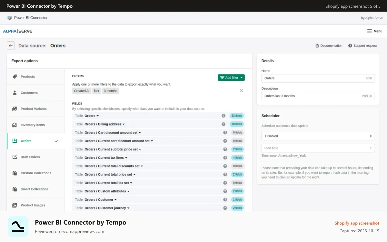This screenshot has width=387, height=242.
Task: Expand the Orders table fields
Action: [x=92, y=116]
